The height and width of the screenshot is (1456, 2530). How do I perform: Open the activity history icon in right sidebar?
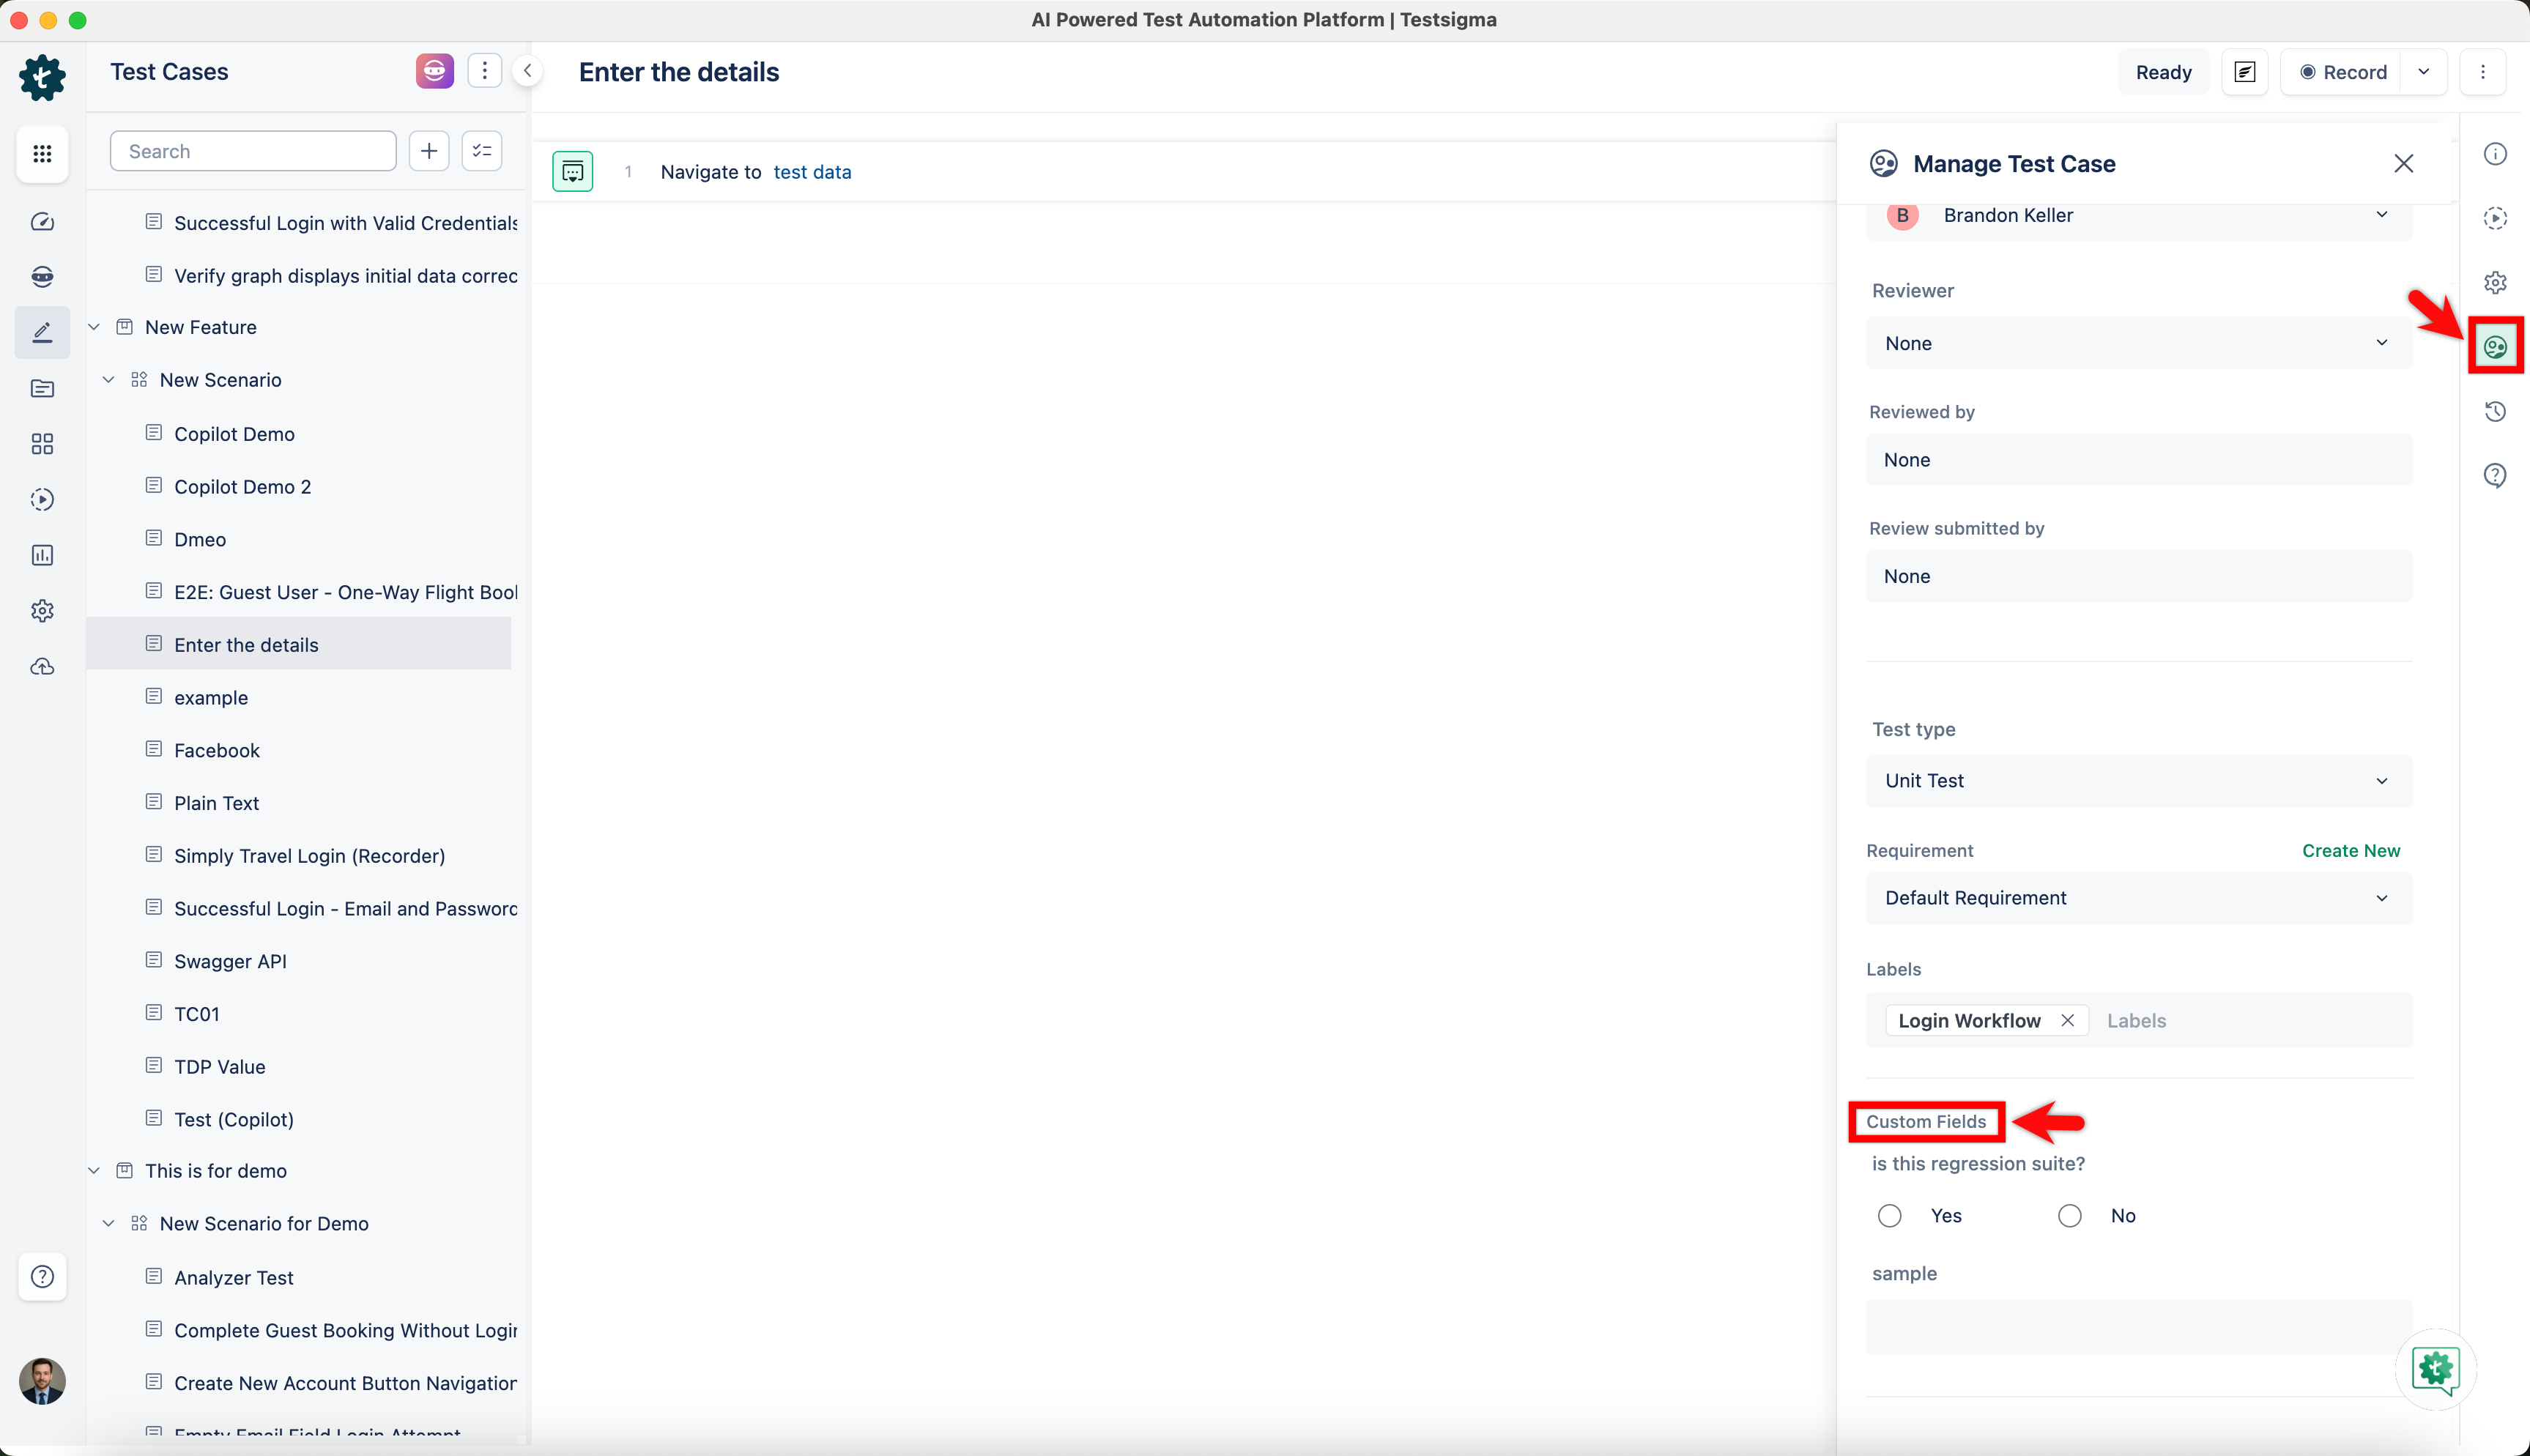point(2495,411)
